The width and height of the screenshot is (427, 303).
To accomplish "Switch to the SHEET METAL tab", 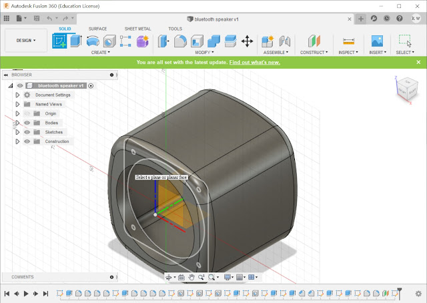I will (137, 29).
